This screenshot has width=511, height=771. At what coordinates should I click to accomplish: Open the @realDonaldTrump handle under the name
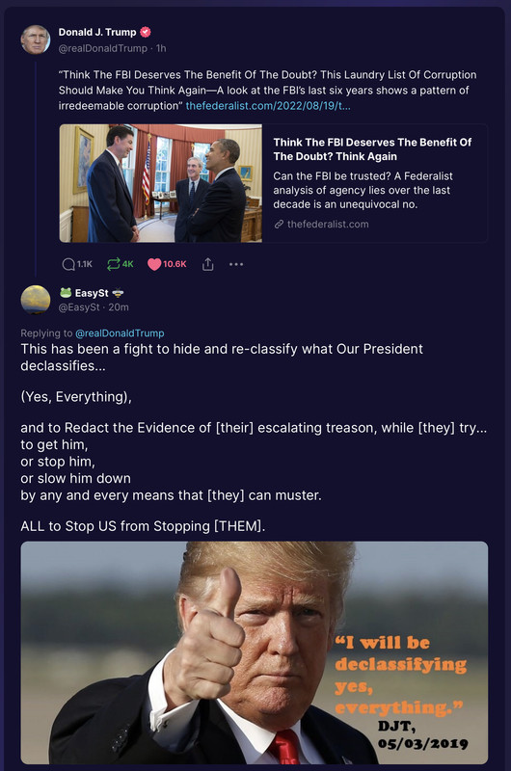tap(103, 48)
